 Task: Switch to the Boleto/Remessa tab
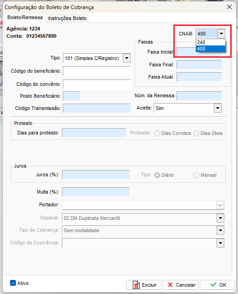tap(25, 18)
